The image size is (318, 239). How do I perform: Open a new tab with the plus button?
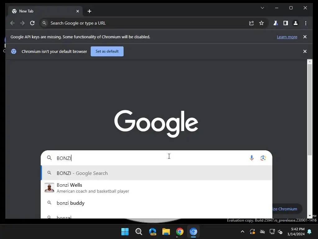[89, 11]
